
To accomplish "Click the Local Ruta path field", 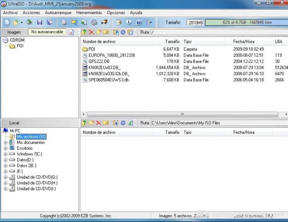I will [x=219, y=123].
